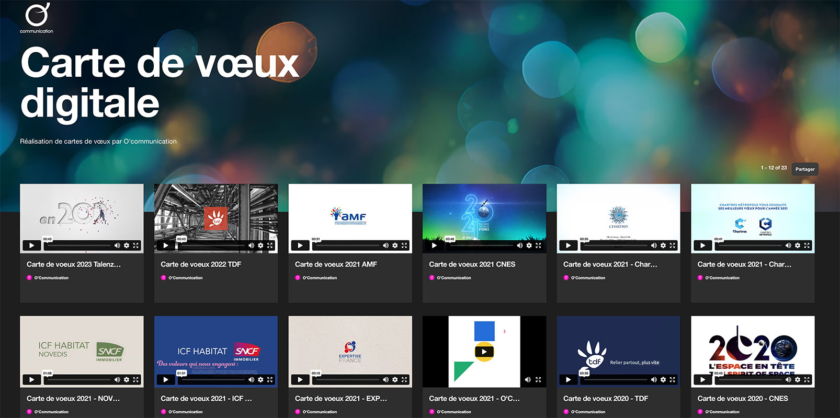The width and height of the screenshot is (840, 418).
Task: Play the ICF Habitat Novedis video
Action: click(x=32, y=380)
